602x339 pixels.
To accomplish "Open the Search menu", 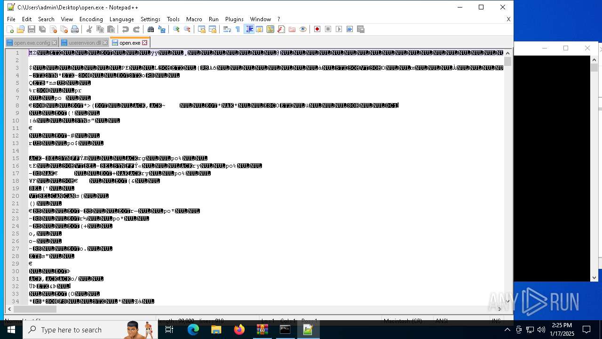I will [46, 19].
